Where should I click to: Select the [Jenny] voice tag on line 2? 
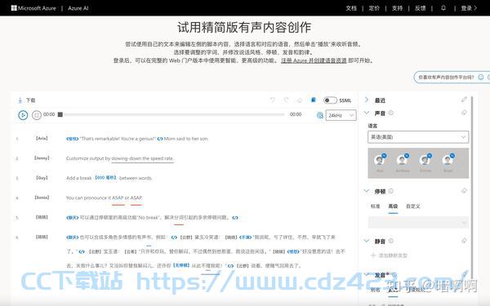coord(42,158)
